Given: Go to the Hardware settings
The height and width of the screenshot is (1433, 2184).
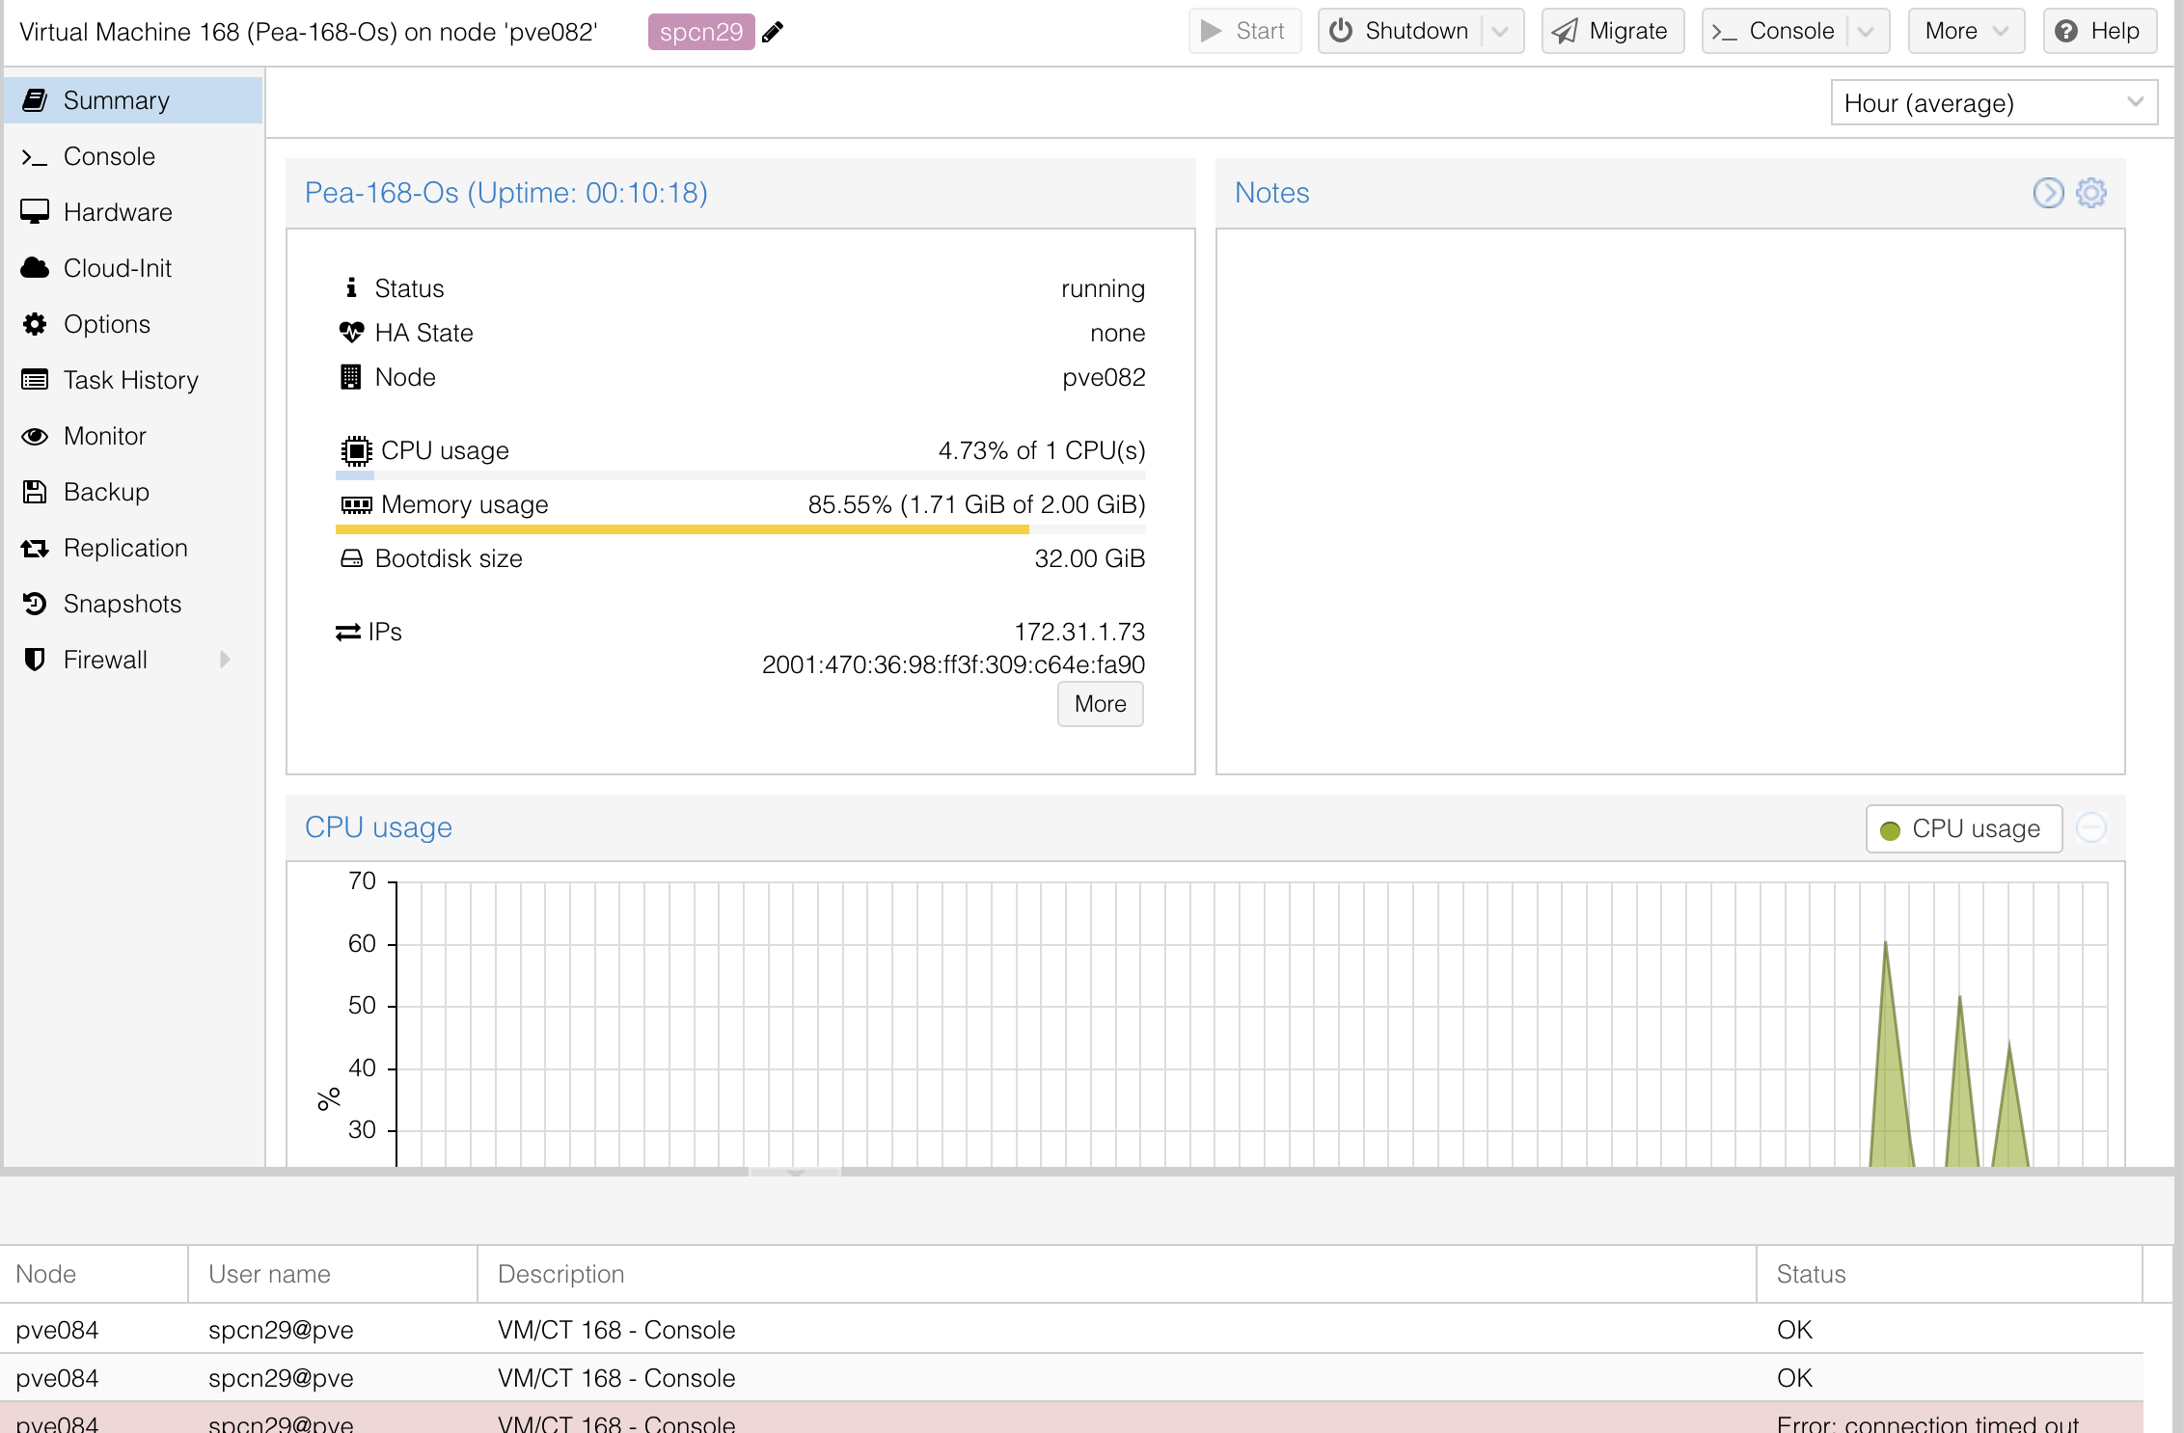Looking at the screenshot, I should tap(133, 212).
